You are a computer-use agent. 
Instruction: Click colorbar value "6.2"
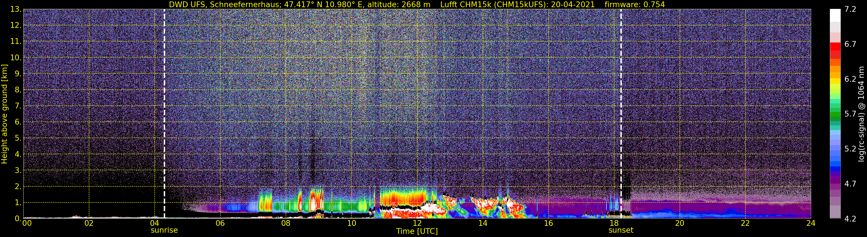pyautogui.click(x=850, y=79)
